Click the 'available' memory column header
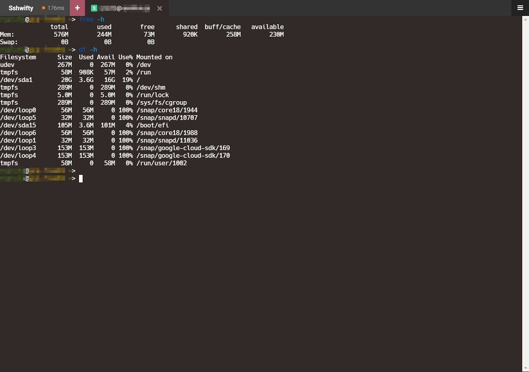 [267, 27]
